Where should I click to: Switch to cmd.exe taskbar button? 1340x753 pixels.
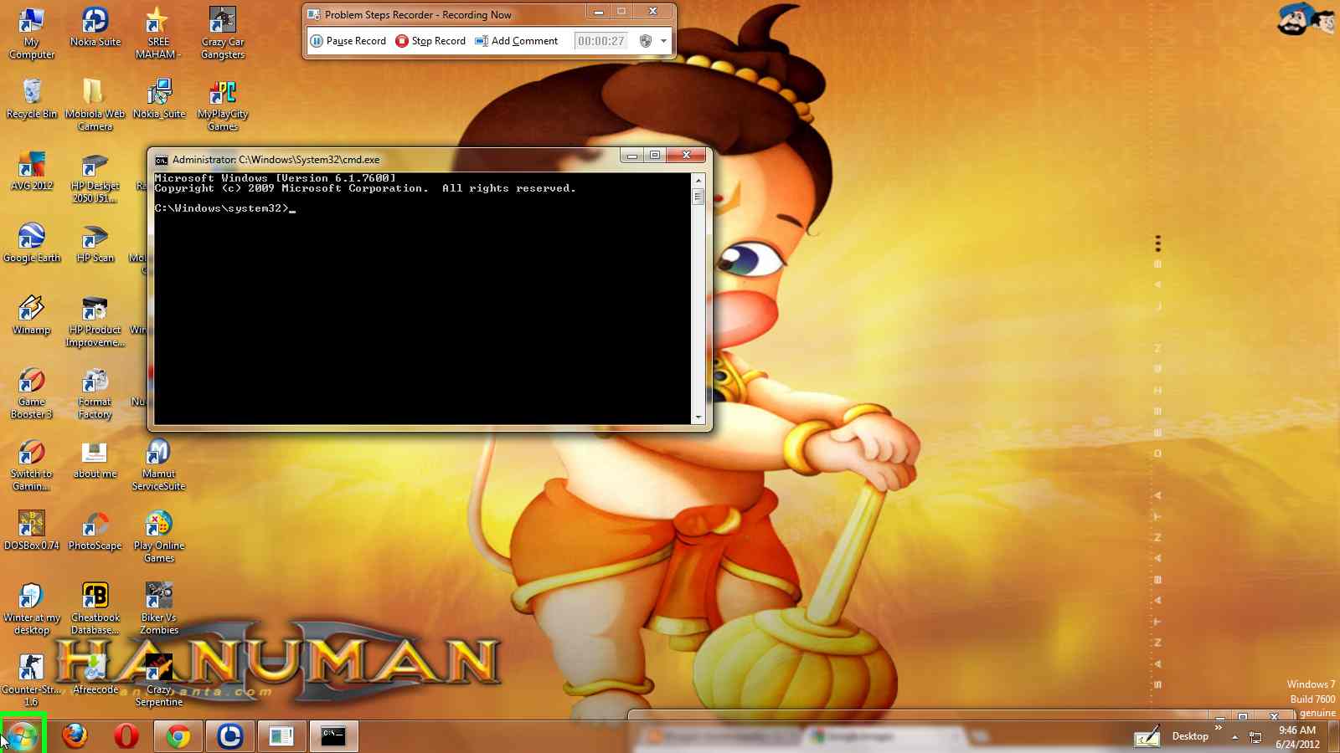[333, 735]
